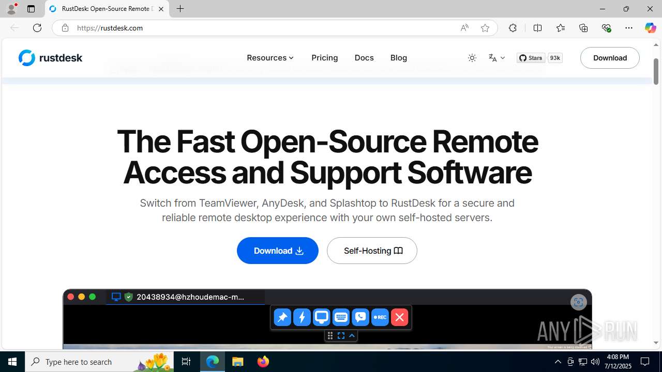Image resolution: width=662 pixels, height=372 pixels.
Task: Click the Split screen icon
Action: coord(537,28)
